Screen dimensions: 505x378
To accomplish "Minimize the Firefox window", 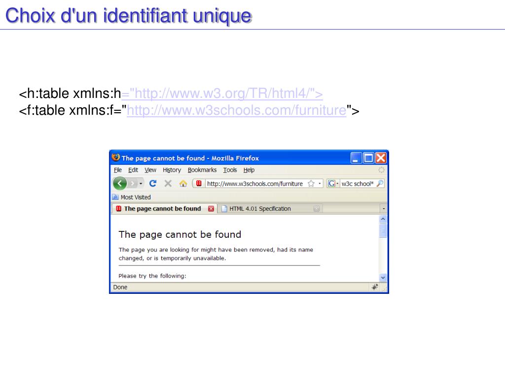I will pos(356,158).
